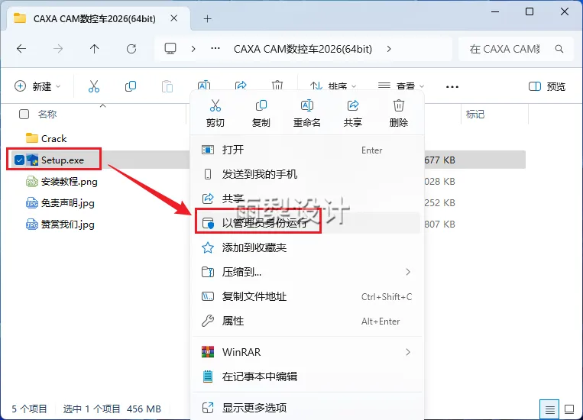The height and width of the screenshot is (420, 583).
Task: Choose 共享 entry below 发送到我的手机
Action: pos(306,199)
